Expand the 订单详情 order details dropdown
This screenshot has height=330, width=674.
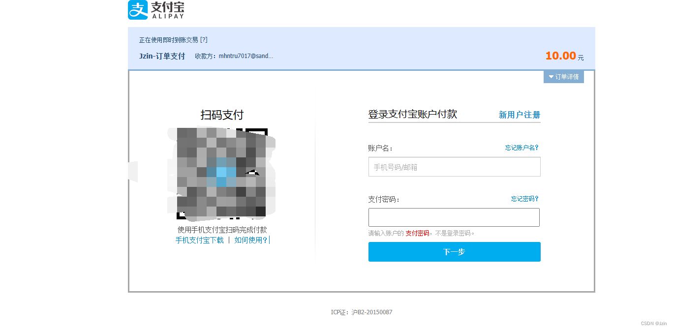pos(564,77)
